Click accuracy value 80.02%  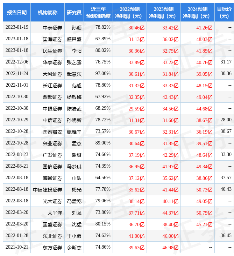point(103,50)
